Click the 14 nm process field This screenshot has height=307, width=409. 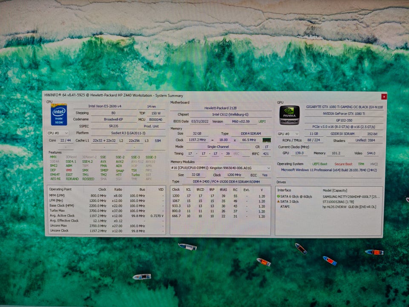click(151, 107)
